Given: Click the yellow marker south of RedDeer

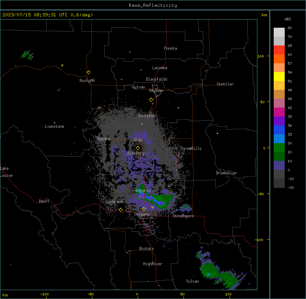Looking at the screenshot, I should tap(151, 100).
